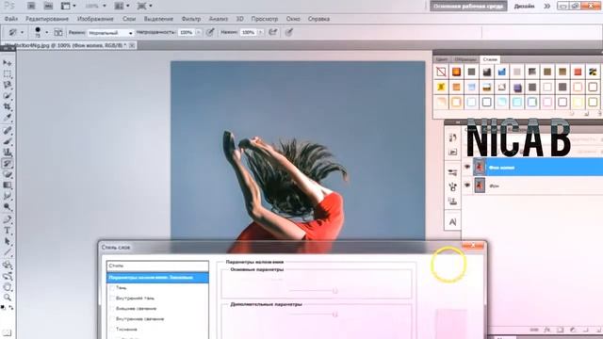This screenshot has width=603, height=339.
Task: Expand more workspaces with double chevron
Action: point(546,7)
